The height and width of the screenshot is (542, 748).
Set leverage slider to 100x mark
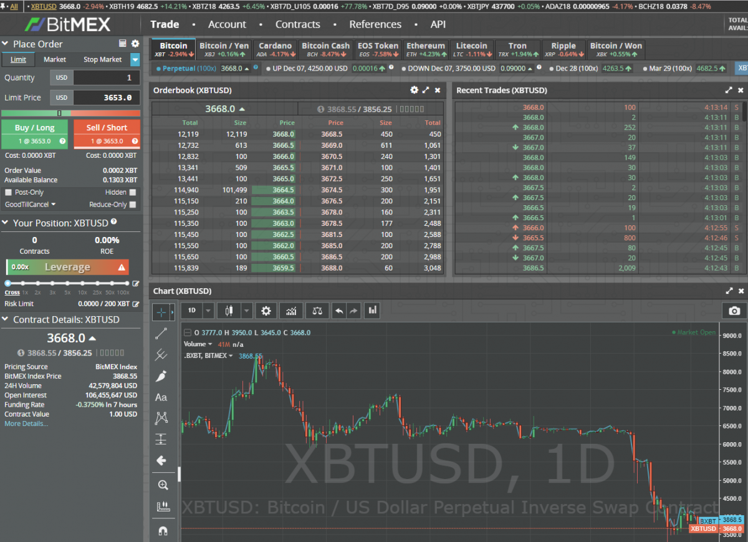tap(128, 283)
